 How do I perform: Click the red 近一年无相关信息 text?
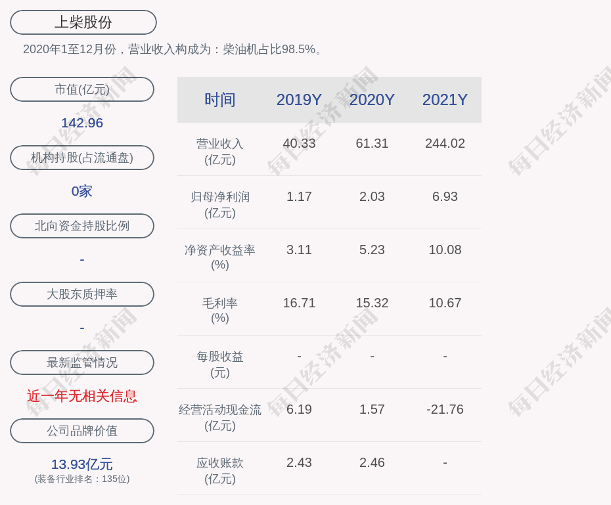82,396
